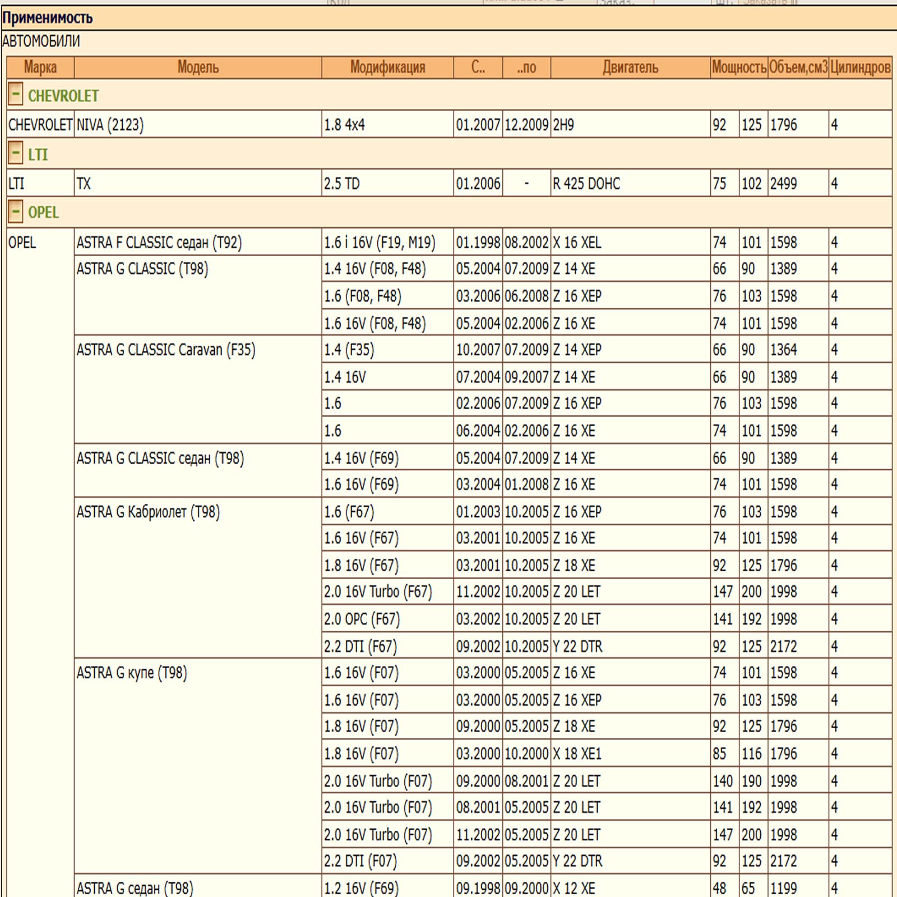This screenshot has width=897, height=897.
Task: Click the ASTRA G Кабриолет (T98) model
Action: 148,512
